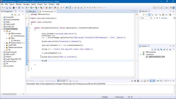
Task: Click the Coverage run icon in the toolbar
Action: coord(36,8)
